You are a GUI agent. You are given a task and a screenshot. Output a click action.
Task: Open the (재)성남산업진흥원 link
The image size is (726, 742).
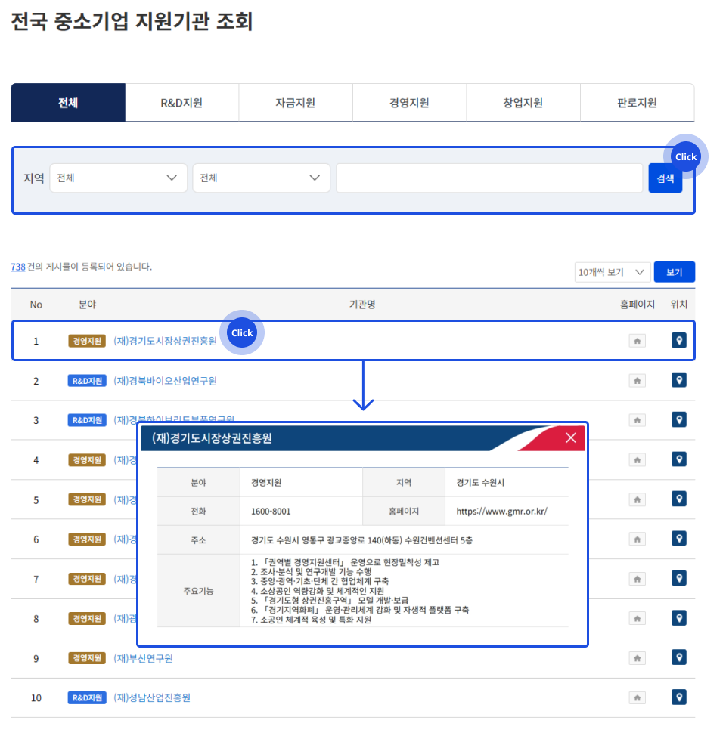coord(152,697)
